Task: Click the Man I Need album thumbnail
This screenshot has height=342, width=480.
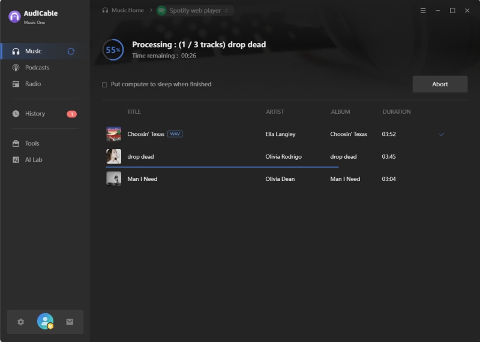Action: [113, 179]
